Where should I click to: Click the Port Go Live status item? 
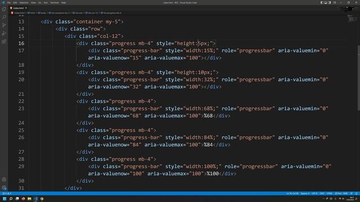click(x=341, y=194)
